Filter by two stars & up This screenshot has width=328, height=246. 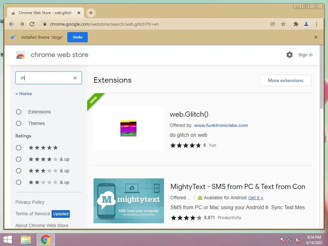[x=19, y=182]
